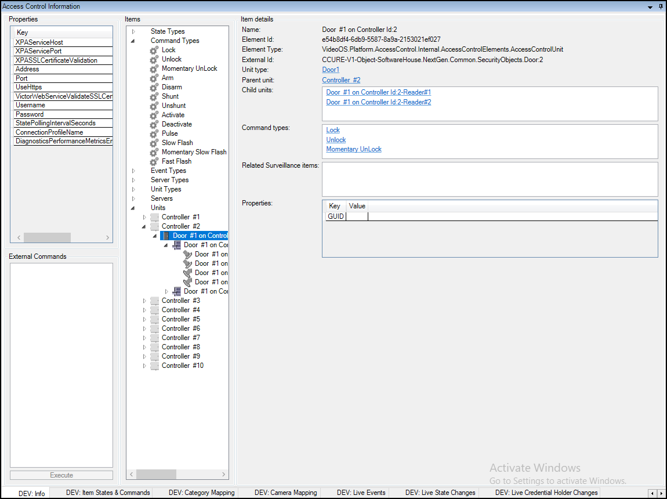The height and width of the screenshot is (499, 667).
Task: Follow the Controller #2 parent unit link
Action: (341, 80)
